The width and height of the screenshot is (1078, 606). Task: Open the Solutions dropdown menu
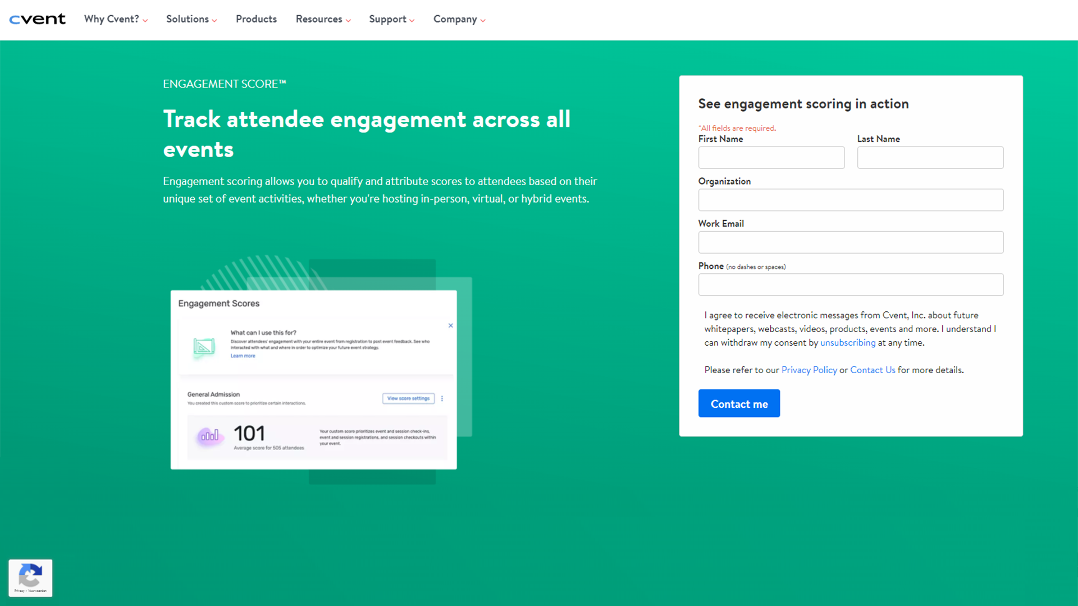pos(191,19)
